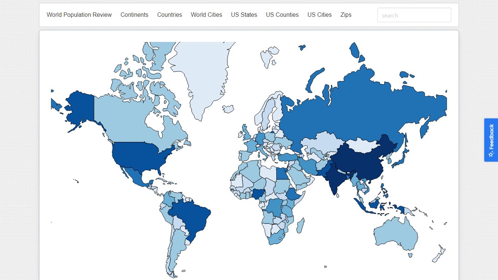Open the US States menu item
Screen dimensions: 498x280
click(244, 15)
